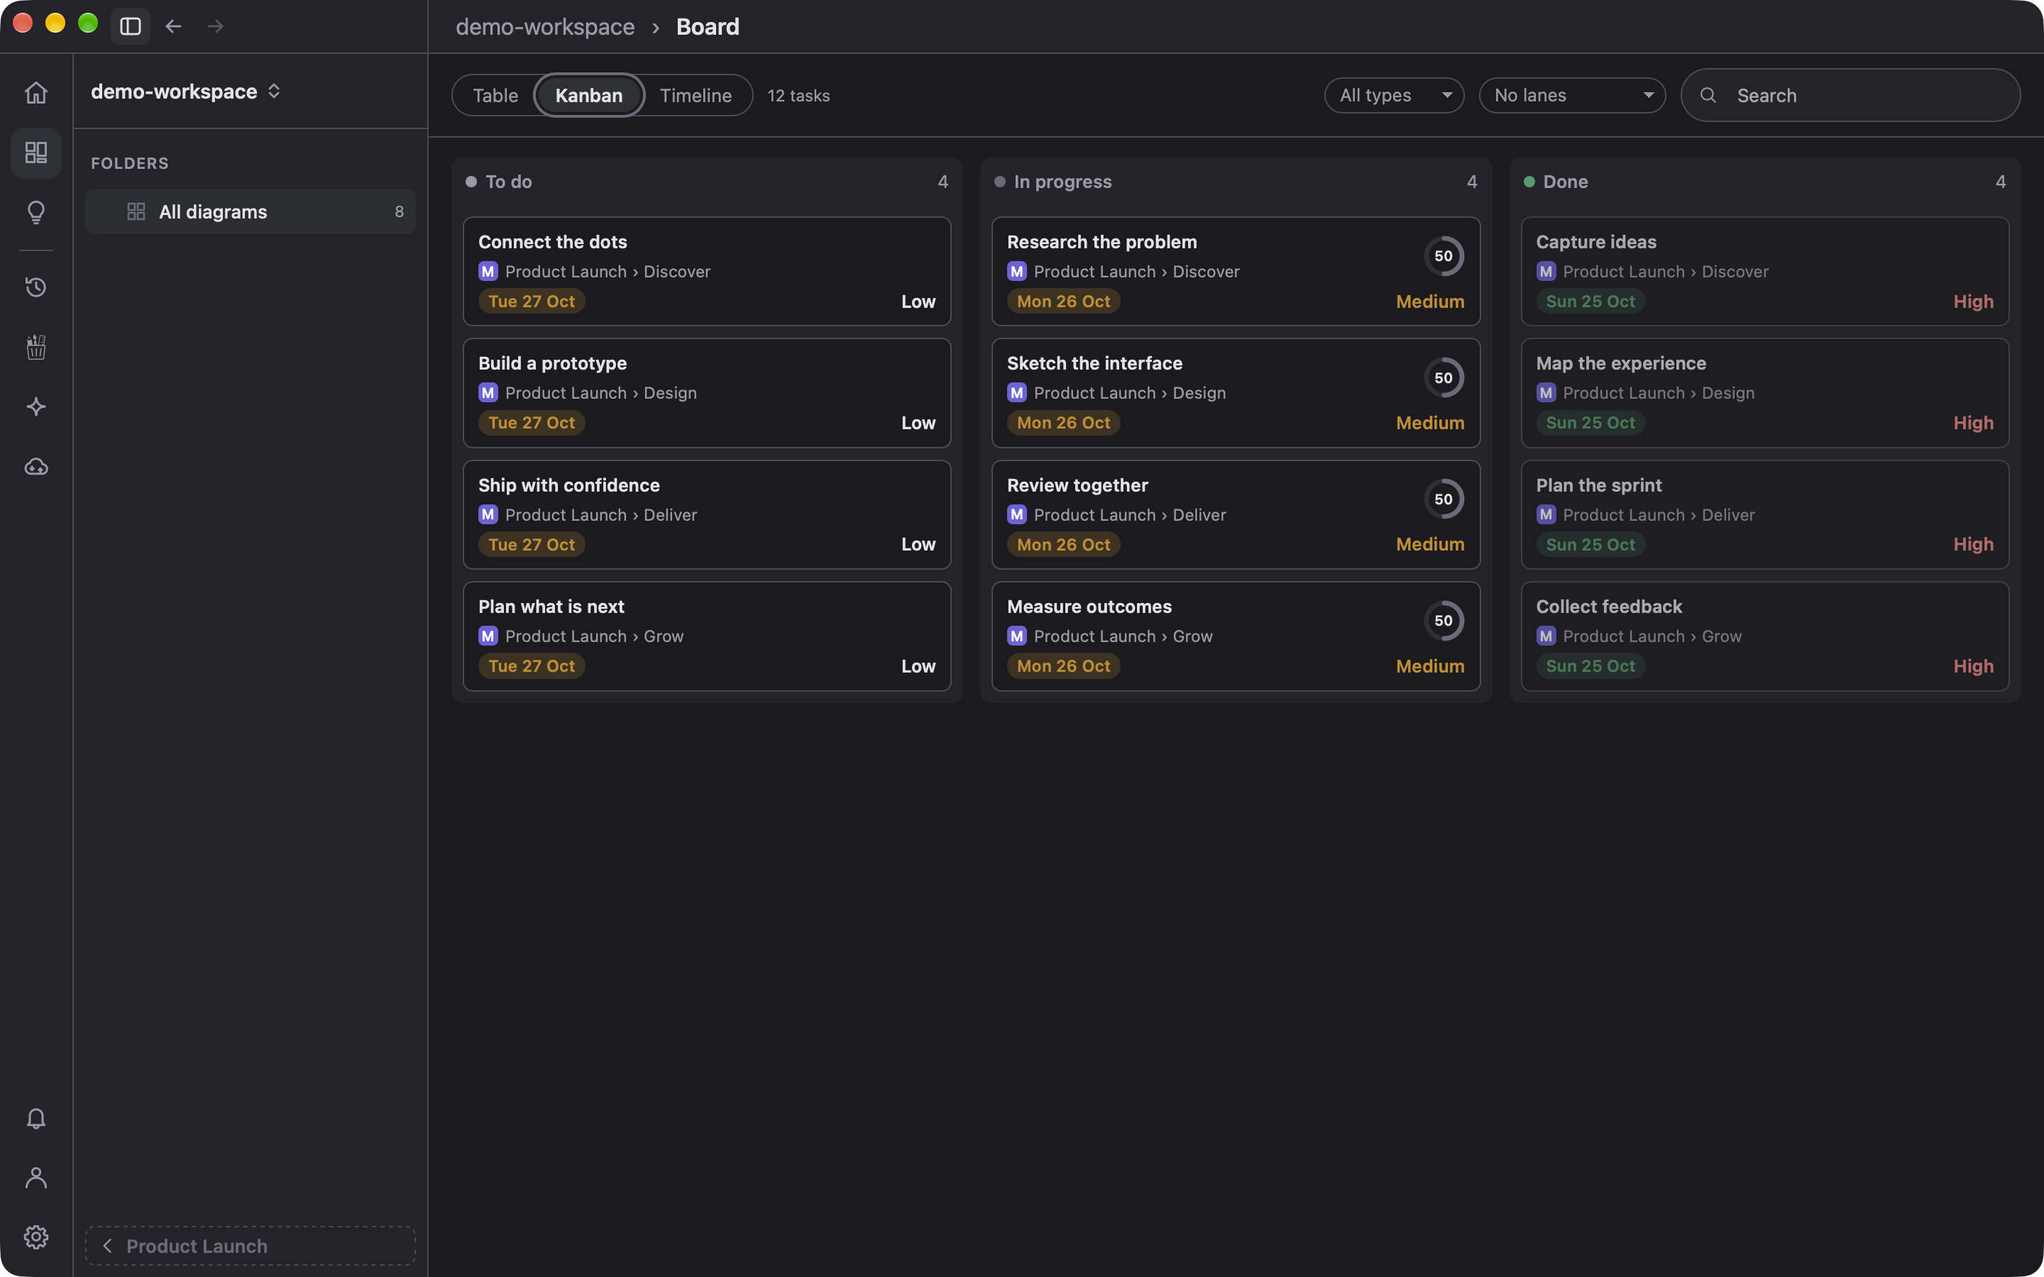The width and height of the screenshot is (2044, 1277).
Task: Click the In progress column header
Action: click(x=1236, y=182)
